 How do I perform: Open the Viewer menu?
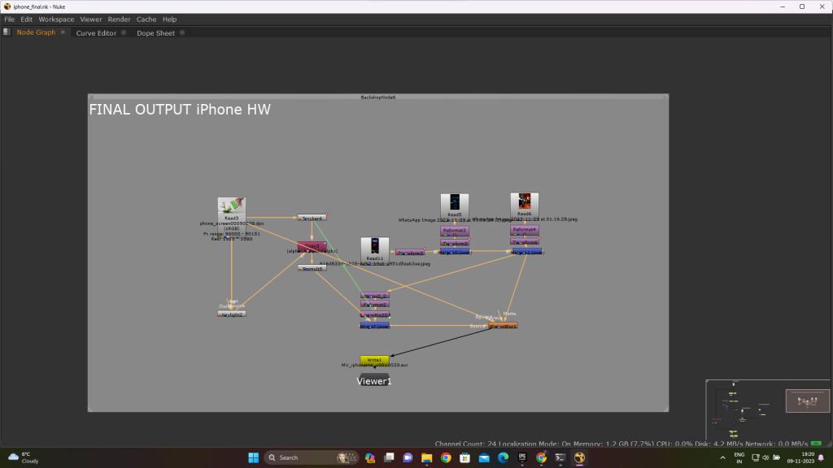tap(91, 19)
